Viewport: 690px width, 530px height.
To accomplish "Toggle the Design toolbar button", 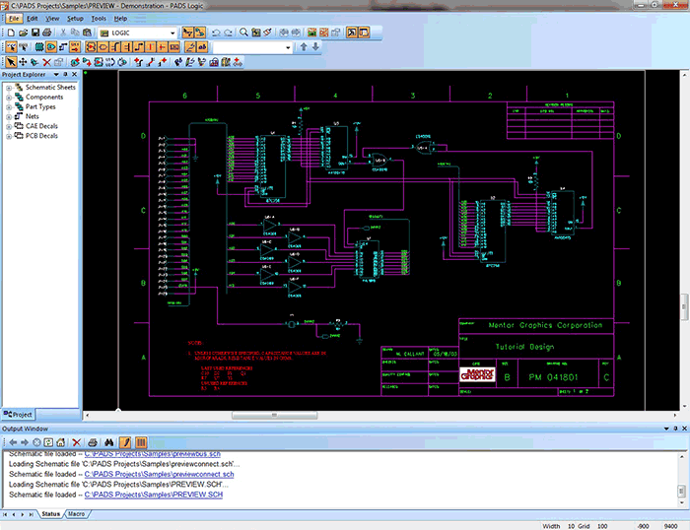I will 200,33.
